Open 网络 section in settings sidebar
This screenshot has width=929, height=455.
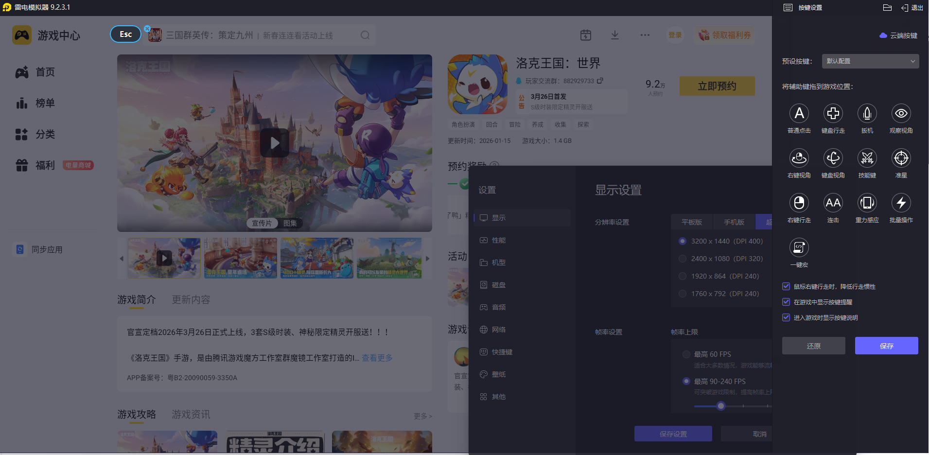523,330
